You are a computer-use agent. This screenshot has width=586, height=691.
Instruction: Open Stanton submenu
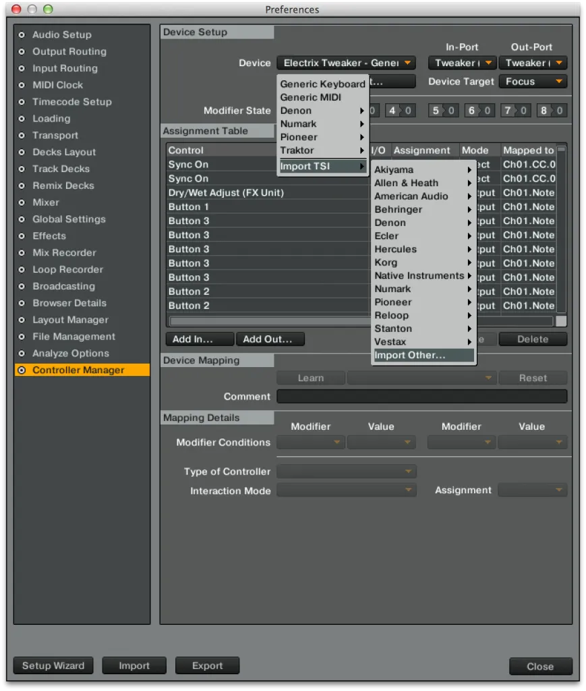(423, 329)
